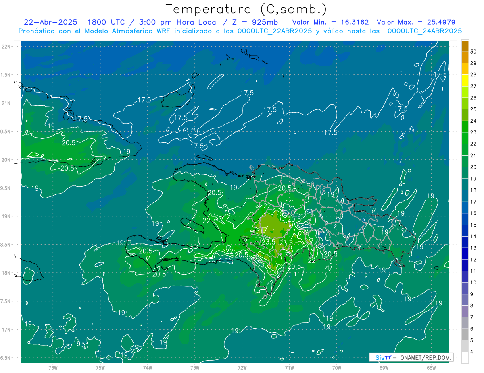Click the '0.5N' latitude axis label
This screenshot has height=373, width=484.
5,132
